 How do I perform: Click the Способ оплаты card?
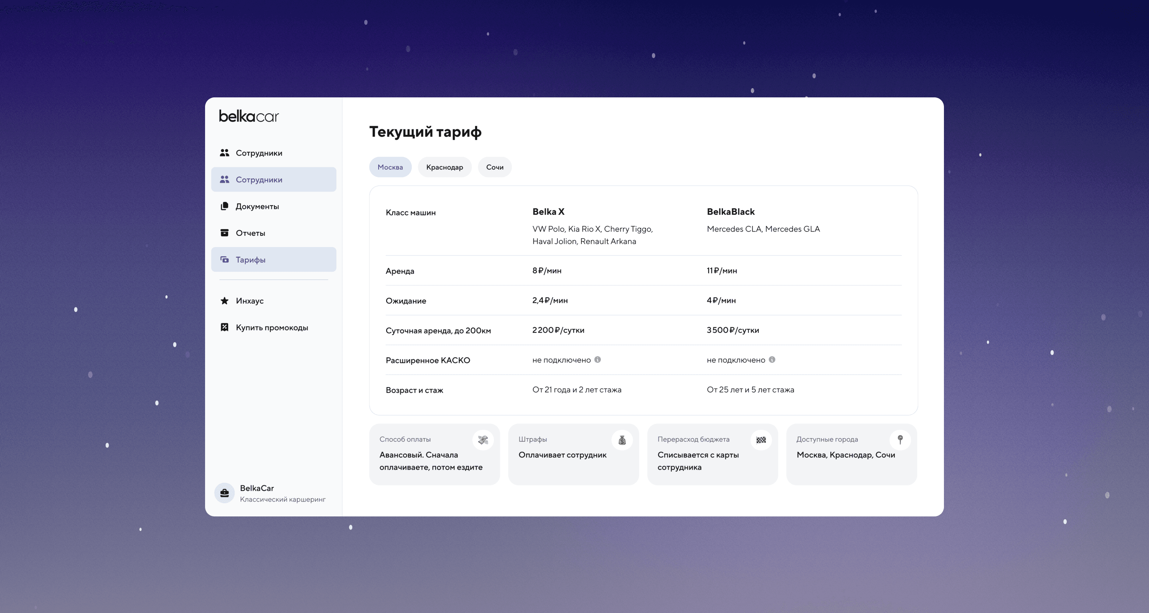(434, 454)
